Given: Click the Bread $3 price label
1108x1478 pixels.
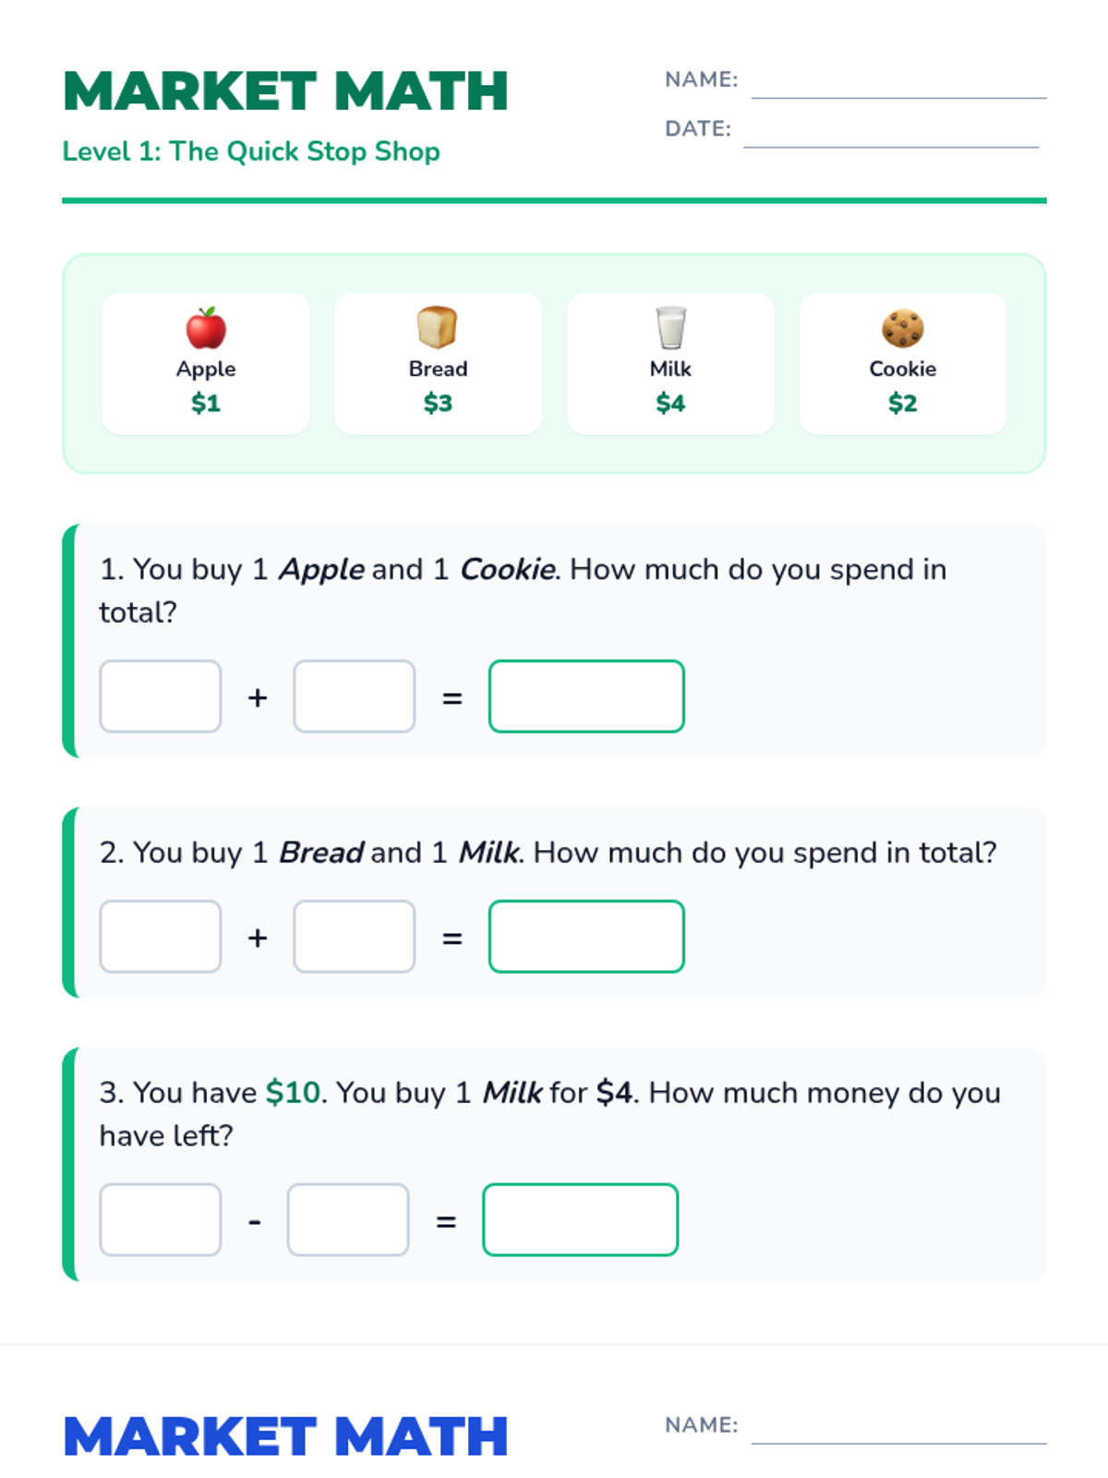Looking at the screenshot, I should point(438,404).
